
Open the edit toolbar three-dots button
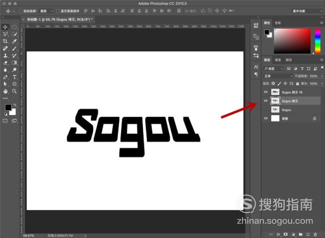pos(5,98)
